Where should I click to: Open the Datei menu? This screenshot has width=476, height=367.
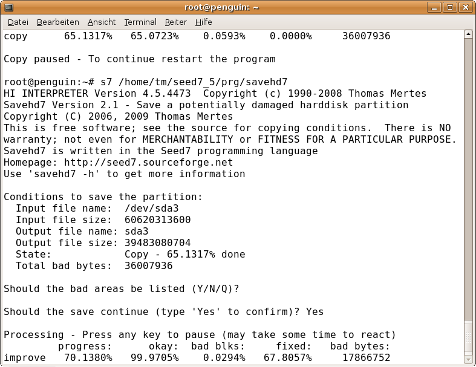(18, 22)
